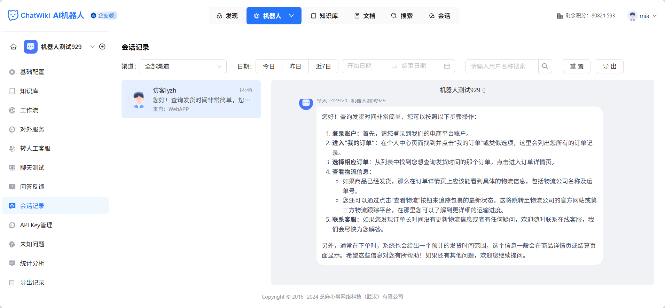Screen dimensions: 665x308
Task: Click the 聊天测试 sidebar icon
Action: point(12,168)
